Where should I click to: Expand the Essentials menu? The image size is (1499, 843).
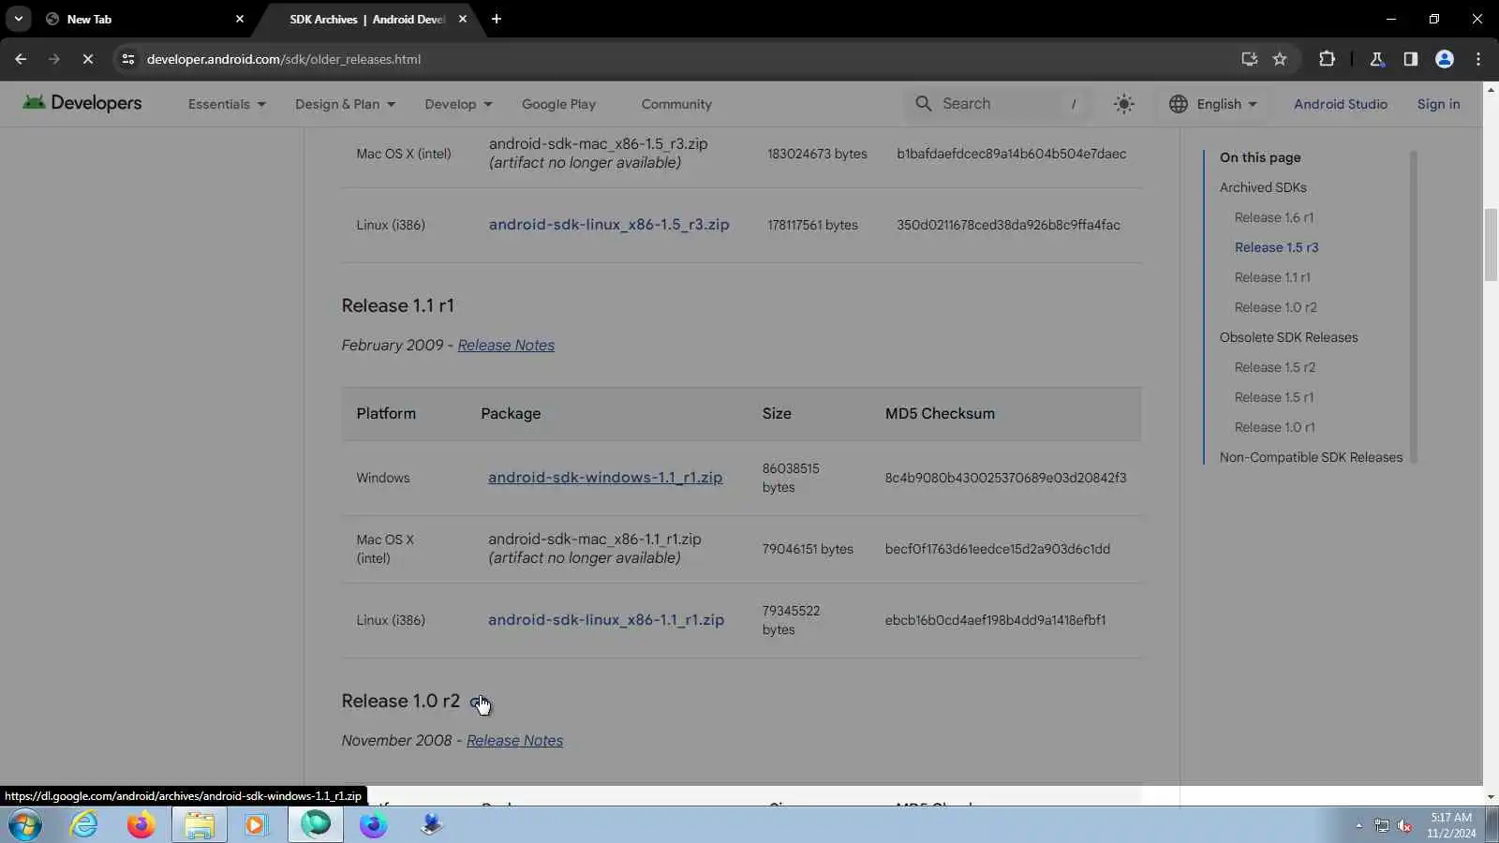tap(227, 104)
